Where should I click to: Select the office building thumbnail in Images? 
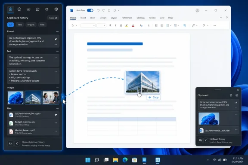[33, 98]
